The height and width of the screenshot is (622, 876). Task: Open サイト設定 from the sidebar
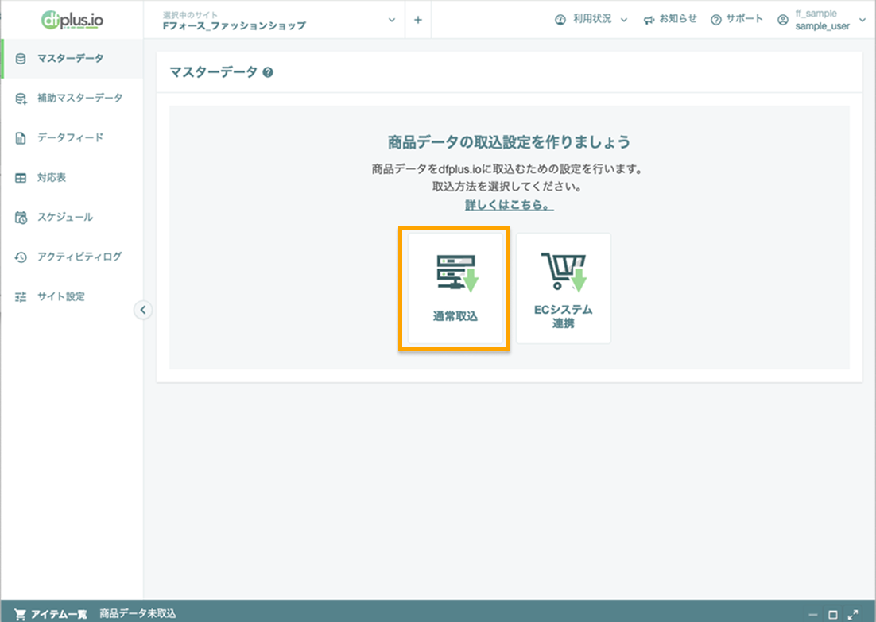(56, 296)
